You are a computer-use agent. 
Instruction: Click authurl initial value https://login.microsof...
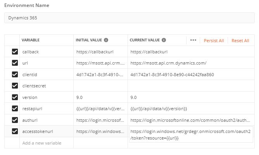[x=100, y=120]
